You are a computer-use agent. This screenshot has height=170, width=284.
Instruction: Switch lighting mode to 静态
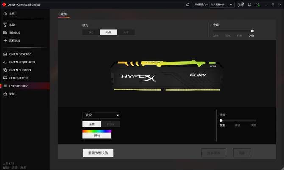[x=91, y=32]
